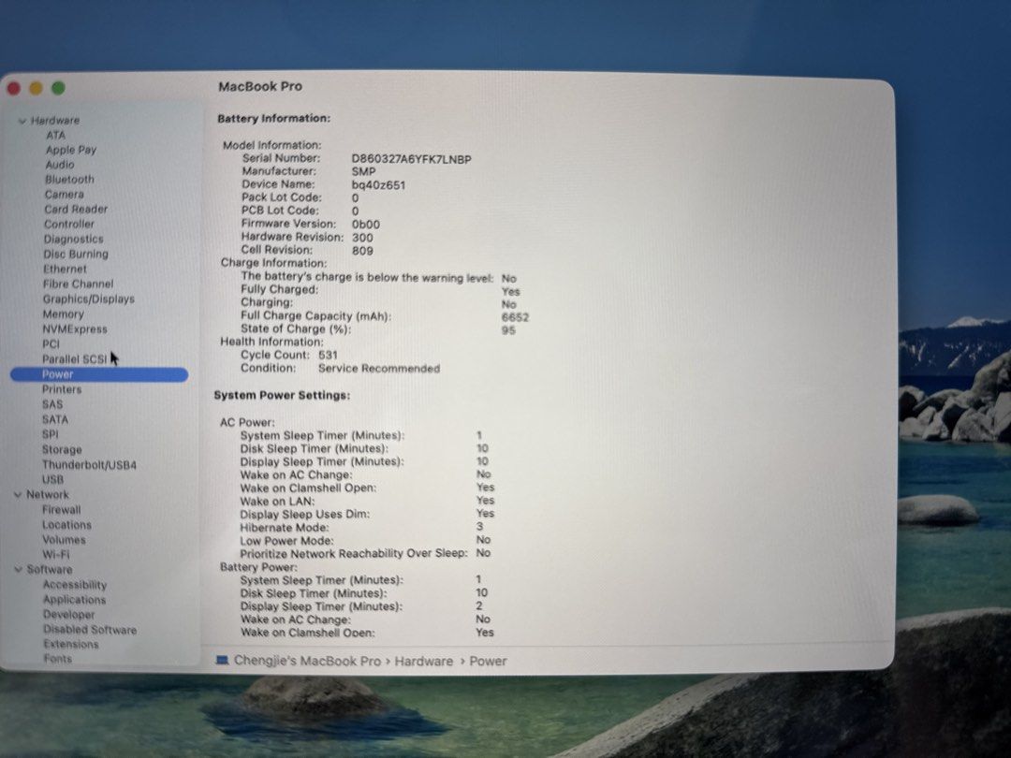Image resolution: width=1011 pixels, height=758 pixels.
Task: Select Parallel SCSI in the sidebar
Action: tap(75, 359)
